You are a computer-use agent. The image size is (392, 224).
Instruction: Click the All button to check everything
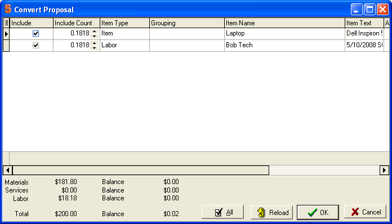tap(222, 212)
